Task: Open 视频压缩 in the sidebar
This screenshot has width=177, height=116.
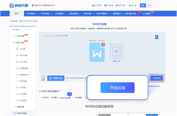Action: click(19, 107)
